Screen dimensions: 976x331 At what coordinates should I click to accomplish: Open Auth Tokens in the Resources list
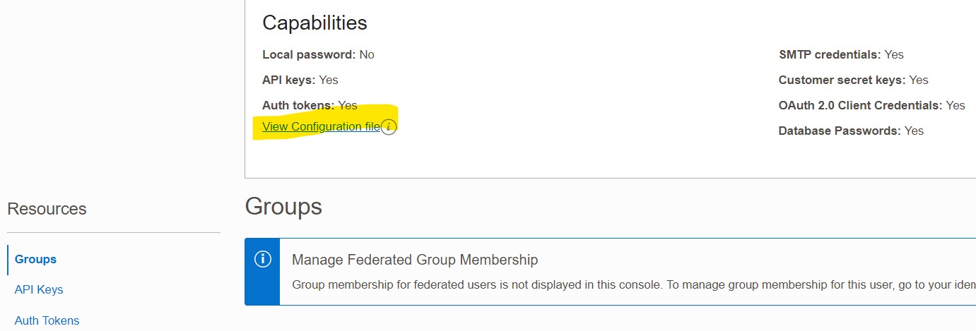(x=47, y=320)
